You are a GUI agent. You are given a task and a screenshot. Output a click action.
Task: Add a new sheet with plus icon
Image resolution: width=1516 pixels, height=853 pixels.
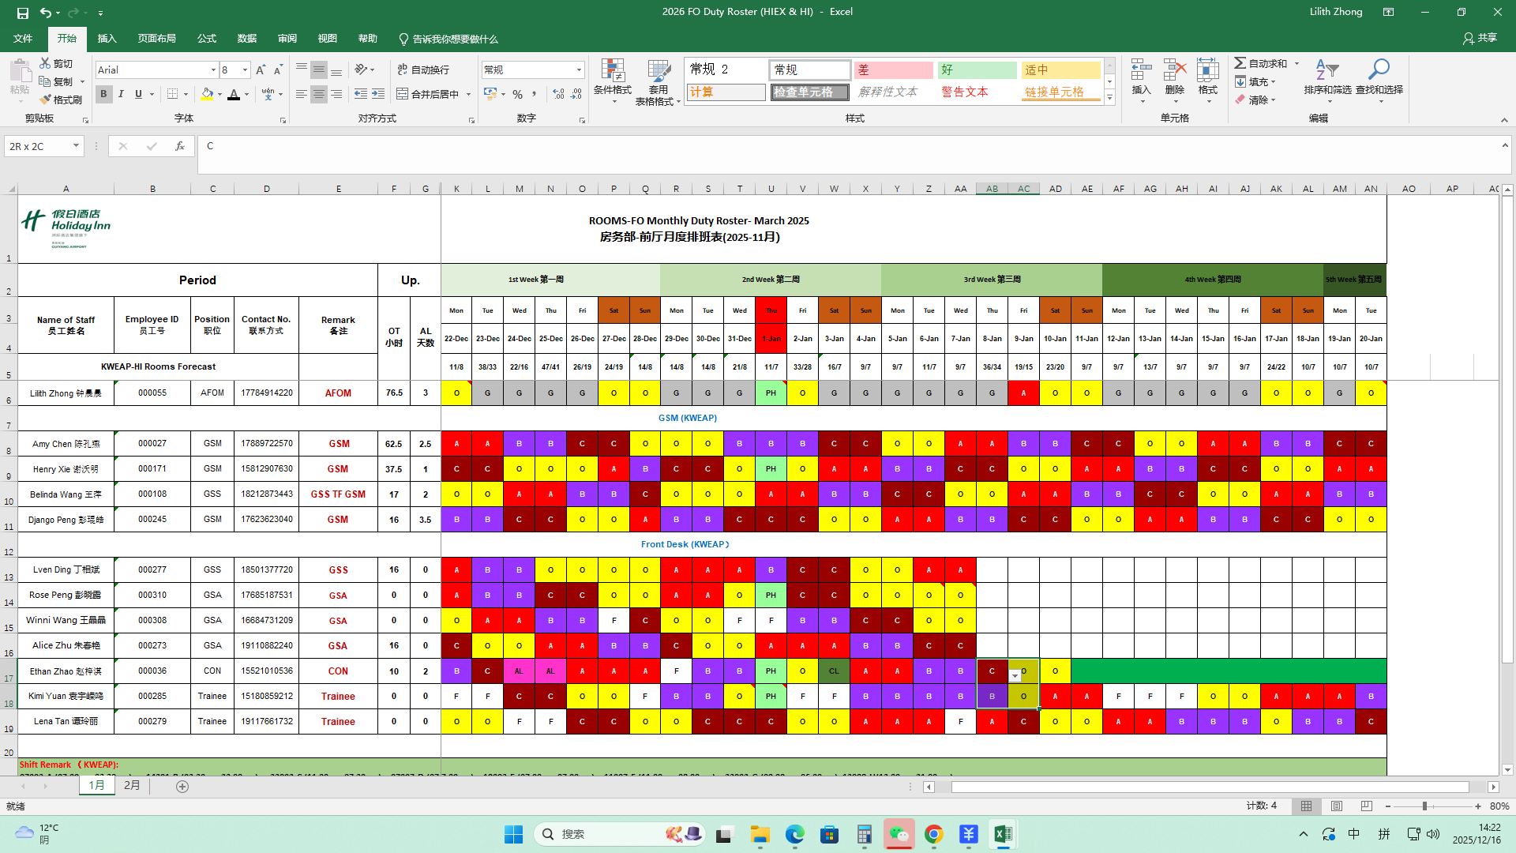click(182, 787)
